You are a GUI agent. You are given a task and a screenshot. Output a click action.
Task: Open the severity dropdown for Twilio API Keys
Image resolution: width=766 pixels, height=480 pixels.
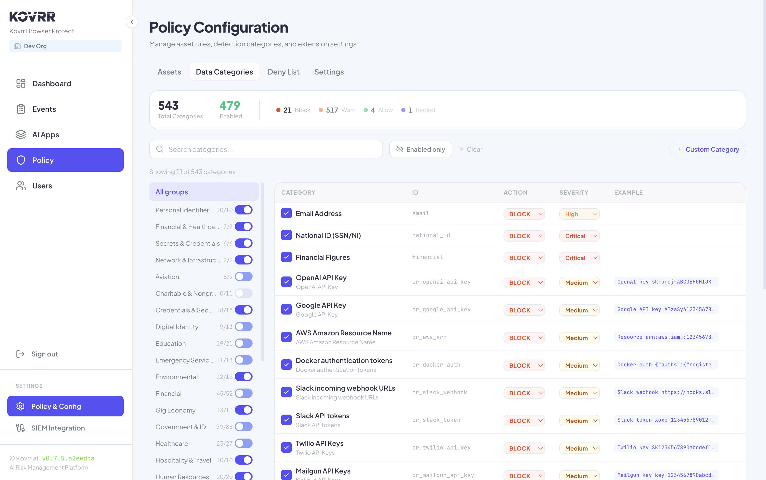(579, 448)
